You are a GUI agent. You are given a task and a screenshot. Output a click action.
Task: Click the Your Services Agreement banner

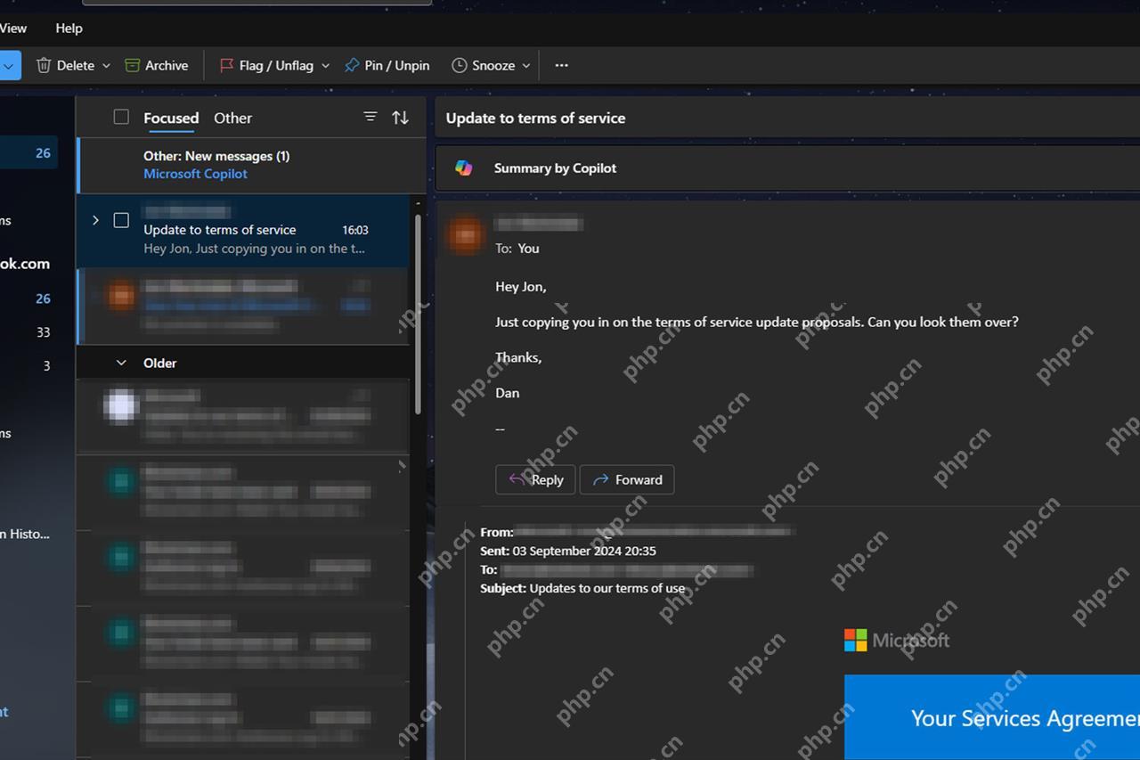pyautogui.click(x=992, y=717)
